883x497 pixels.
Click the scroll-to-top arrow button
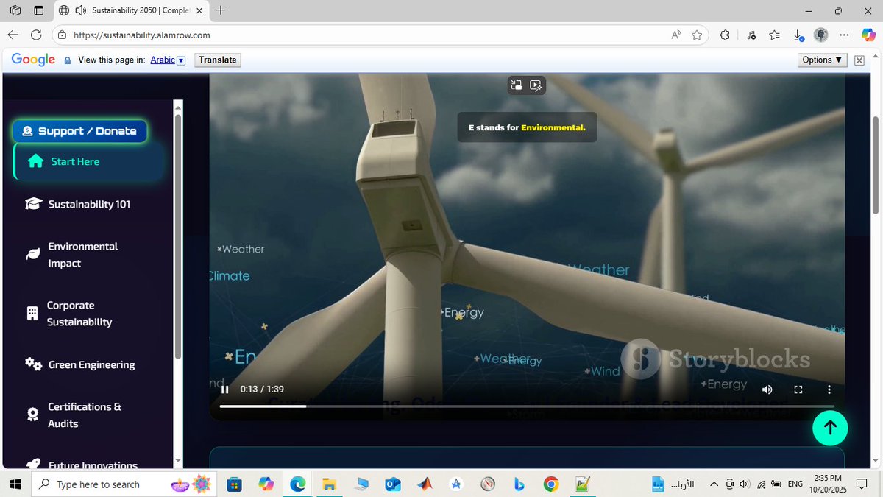[830, 427]
